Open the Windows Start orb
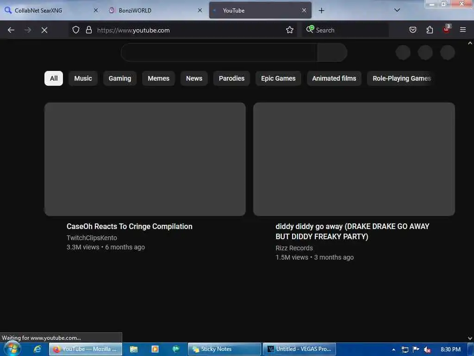This screenshot has width=474, height=356. point(12,349)
